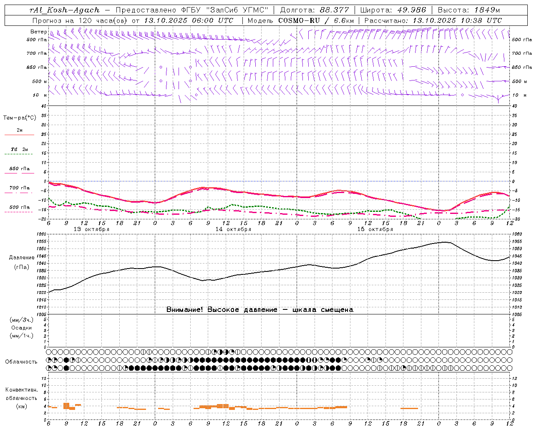Click the 15 октября date label
The width and height of the screenshot is (534, 427).
click(375, 229)
